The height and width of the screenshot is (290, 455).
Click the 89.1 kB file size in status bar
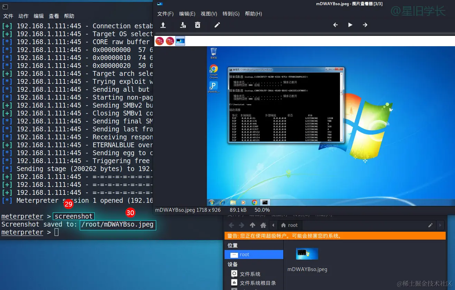238,210
